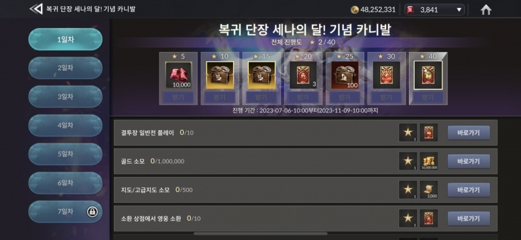Image resolution: width=521 pixels, height=240 pixels.
Task: Click 바로가기 for 골드 소모 mission
Action: [468, 161]
